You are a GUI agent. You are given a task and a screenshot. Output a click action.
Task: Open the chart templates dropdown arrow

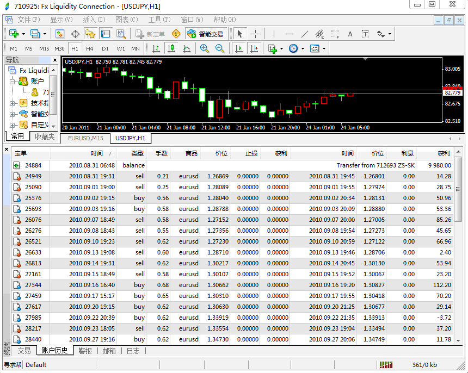pos(324,48)
